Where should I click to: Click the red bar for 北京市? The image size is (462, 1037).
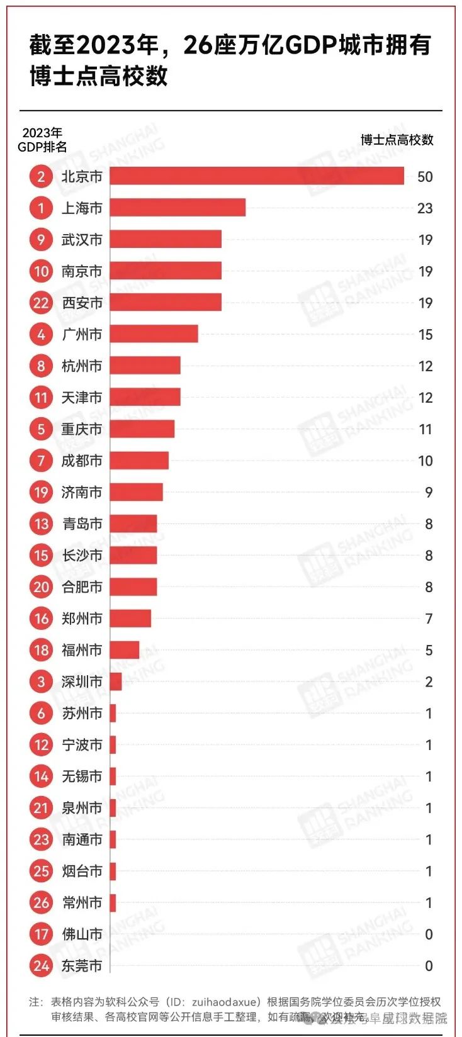pyautogui.click(x=257, y=176)
